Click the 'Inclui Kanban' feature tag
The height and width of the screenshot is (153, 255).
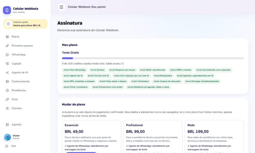click(97, 70)
